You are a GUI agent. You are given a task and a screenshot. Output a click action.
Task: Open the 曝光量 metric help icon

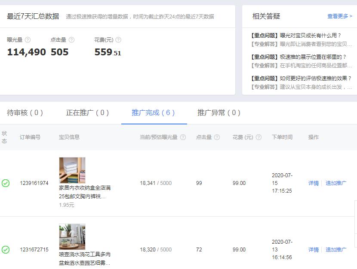click(x=27, y=39)
